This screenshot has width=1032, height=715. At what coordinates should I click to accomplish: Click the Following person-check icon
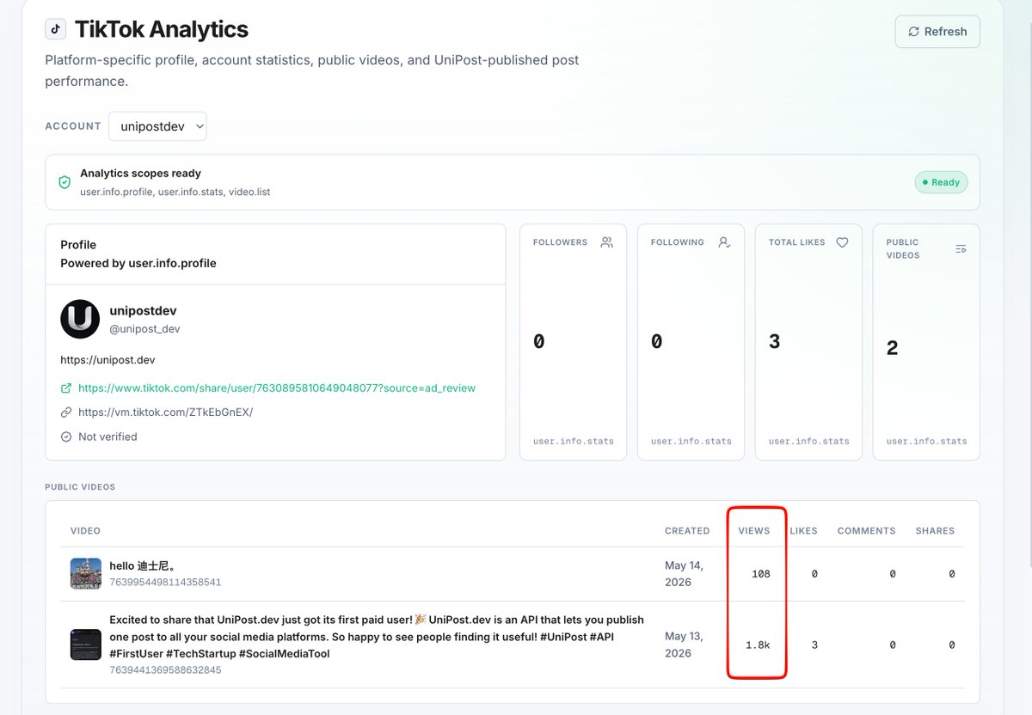(x=725, y=242)
